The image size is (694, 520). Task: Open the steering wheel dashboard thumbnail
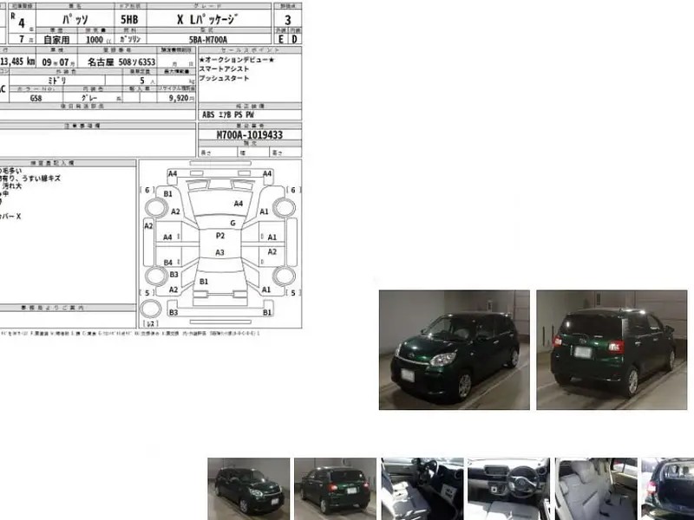click(x=507, y=488)
